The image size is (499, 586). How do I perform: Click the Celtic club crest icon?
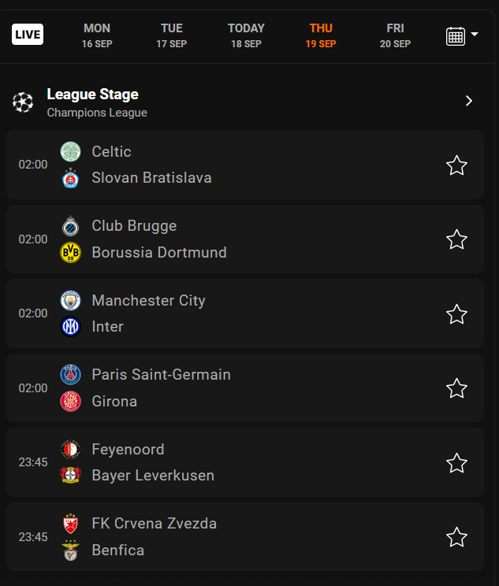click(x=71, y=151)
